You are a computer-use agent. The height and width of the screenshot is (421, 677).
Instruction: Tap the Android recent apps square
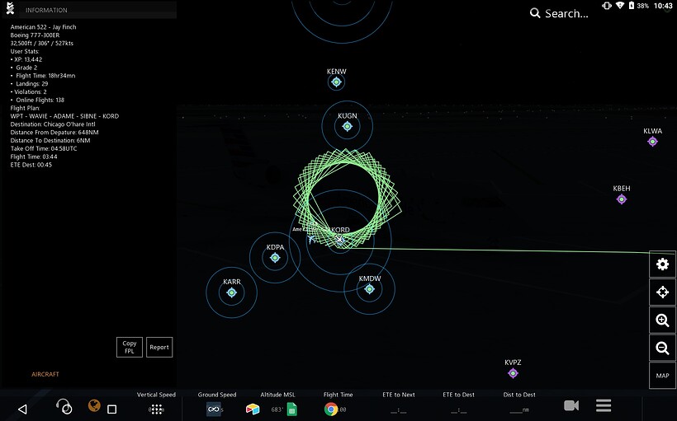(111, 409)
